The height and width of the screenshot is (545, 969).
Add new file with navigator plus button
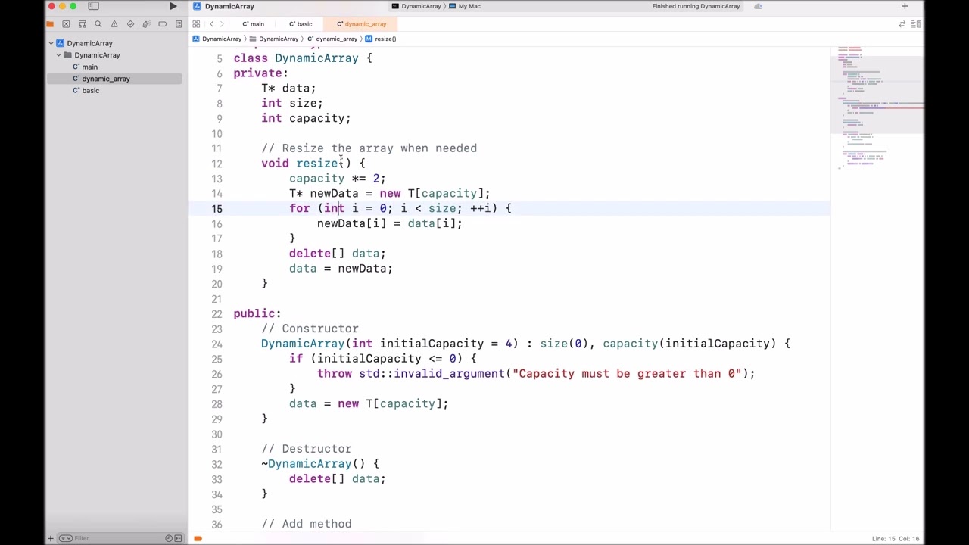51,538
